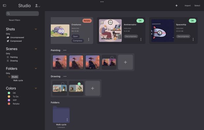Filter scenes by Painting

click(12, 57)
